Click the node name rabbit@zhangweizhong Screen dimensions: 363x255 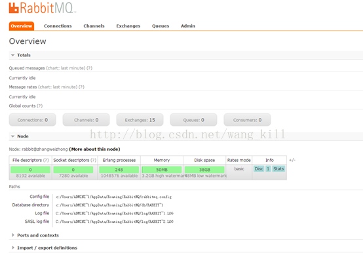[x=45, y=149]
